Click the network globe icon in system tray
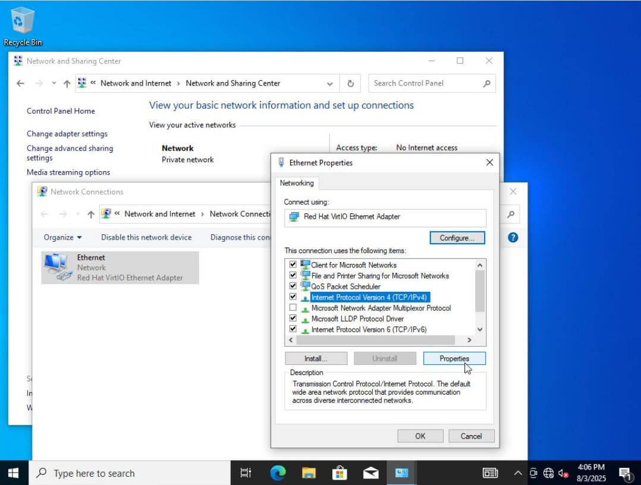The image size is (641, 485). point(548,473)
